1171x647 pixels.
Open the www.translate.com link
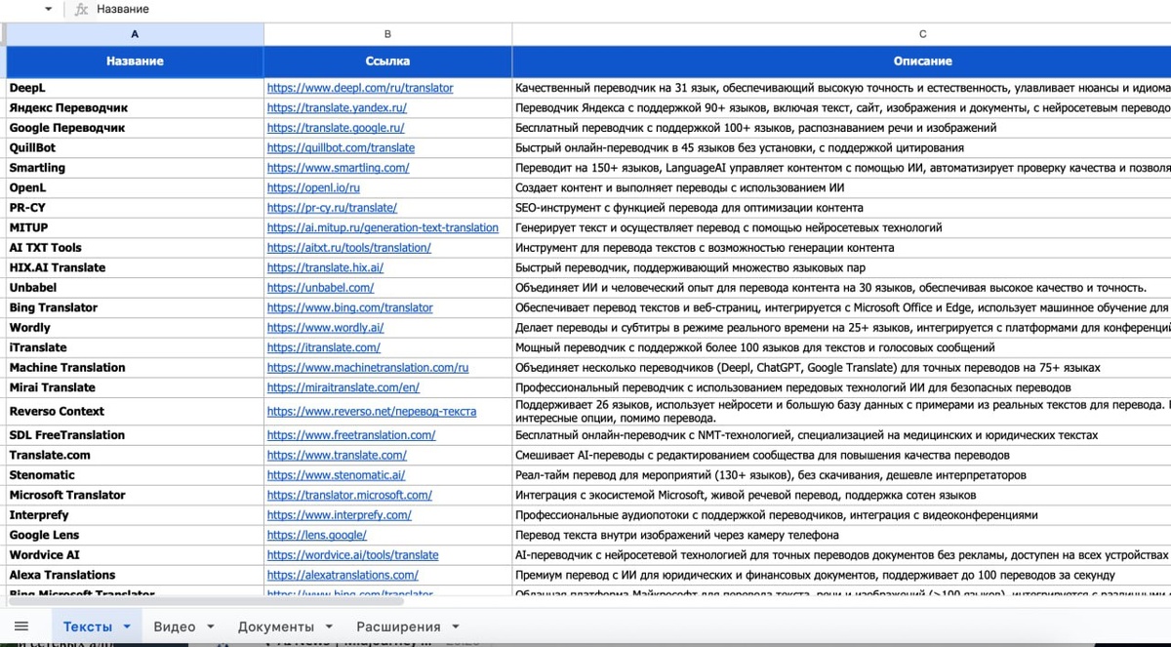point(337,455)
